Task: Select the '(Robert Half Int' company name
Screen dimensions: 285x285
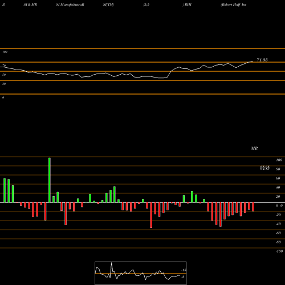Action: click(234, 5)
